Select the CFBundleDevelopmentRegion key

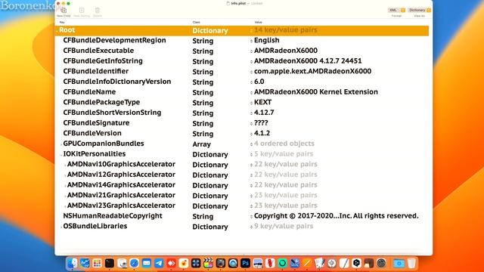pyautogui.click(x=114, y=40)
